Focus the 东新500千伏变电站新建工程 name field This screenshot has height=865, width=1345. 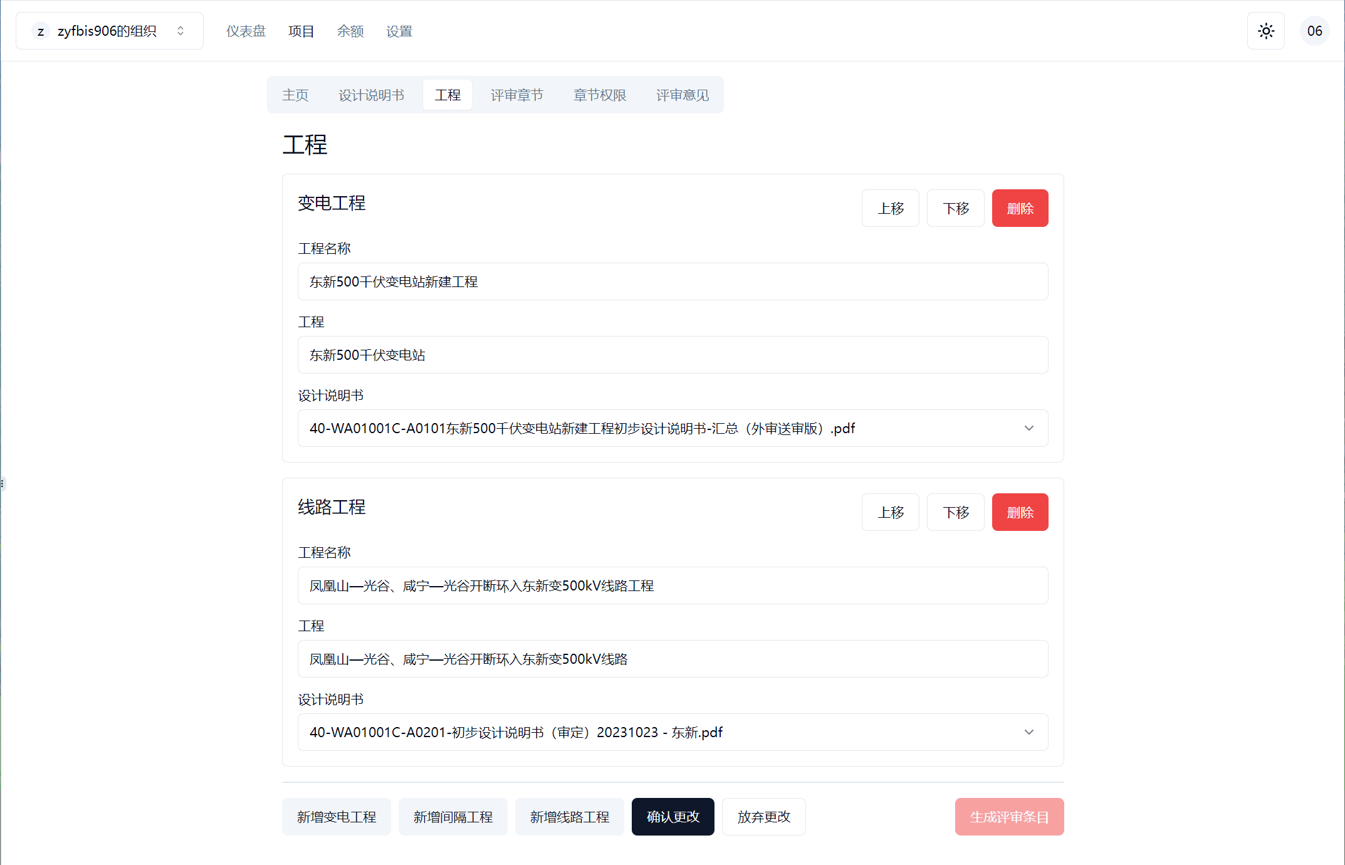coord(672,281)
